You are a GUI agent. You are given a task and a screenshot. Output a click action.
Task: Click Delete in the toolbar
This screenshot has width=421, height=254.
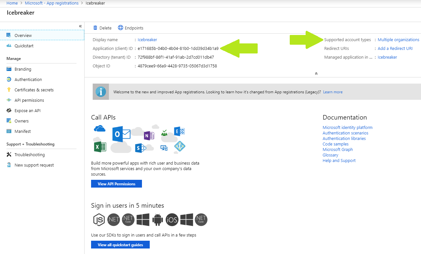(102, 28)
